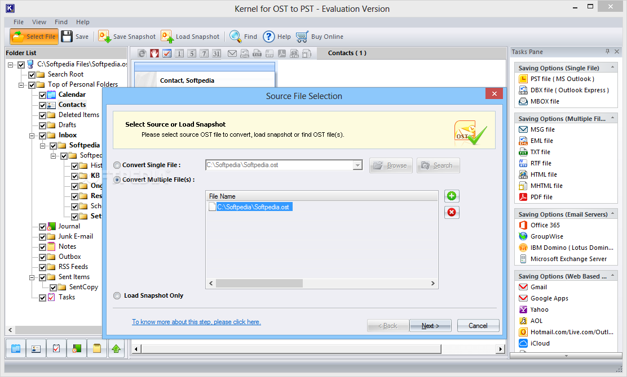This screenshot has height=377, width=627.
Task: Collapse the Inbox tree node
Action: 32,136
